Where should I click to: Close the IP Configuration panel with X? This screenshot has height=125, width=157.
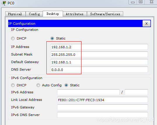tap(146, 24)
